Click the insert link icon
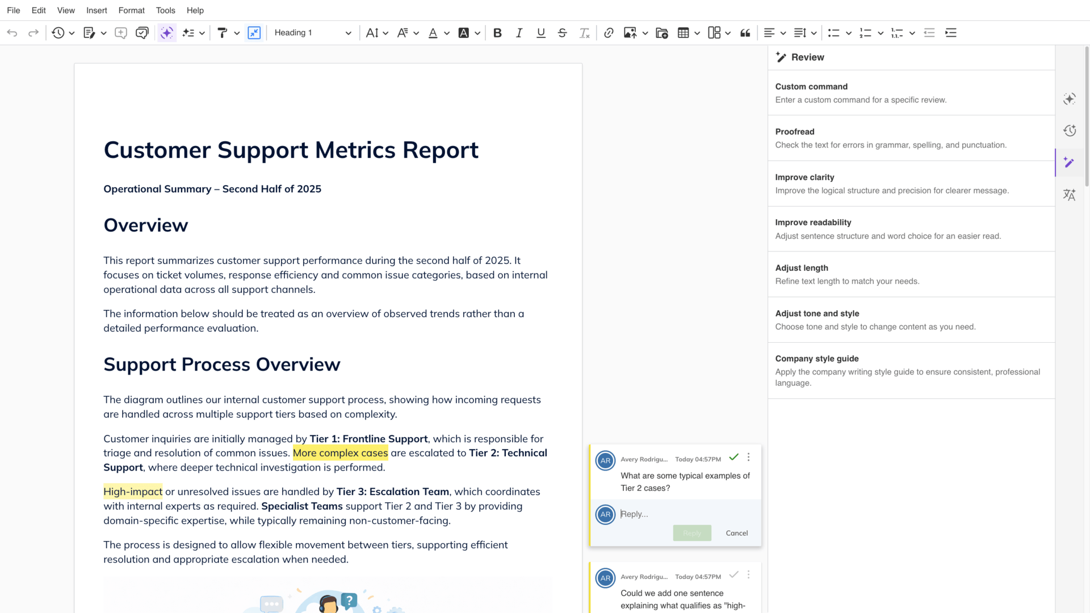 pos(609,33)
